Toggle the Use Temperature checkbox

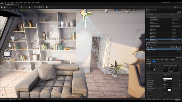coord(164,92)
